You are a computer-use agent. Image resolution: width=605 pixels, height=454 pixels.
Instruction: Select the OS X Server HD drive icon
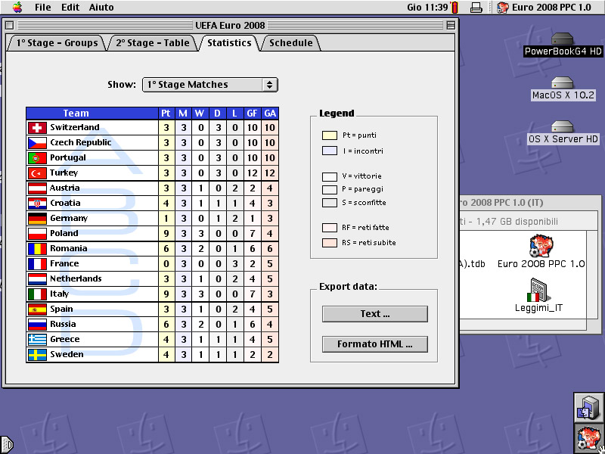pos(563,127)
